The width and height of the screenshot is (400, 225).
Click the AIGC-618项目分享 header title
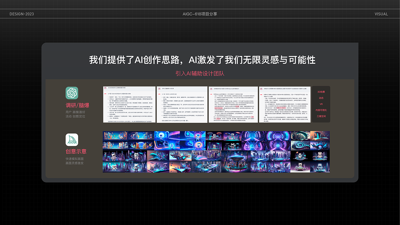point(200,14)
